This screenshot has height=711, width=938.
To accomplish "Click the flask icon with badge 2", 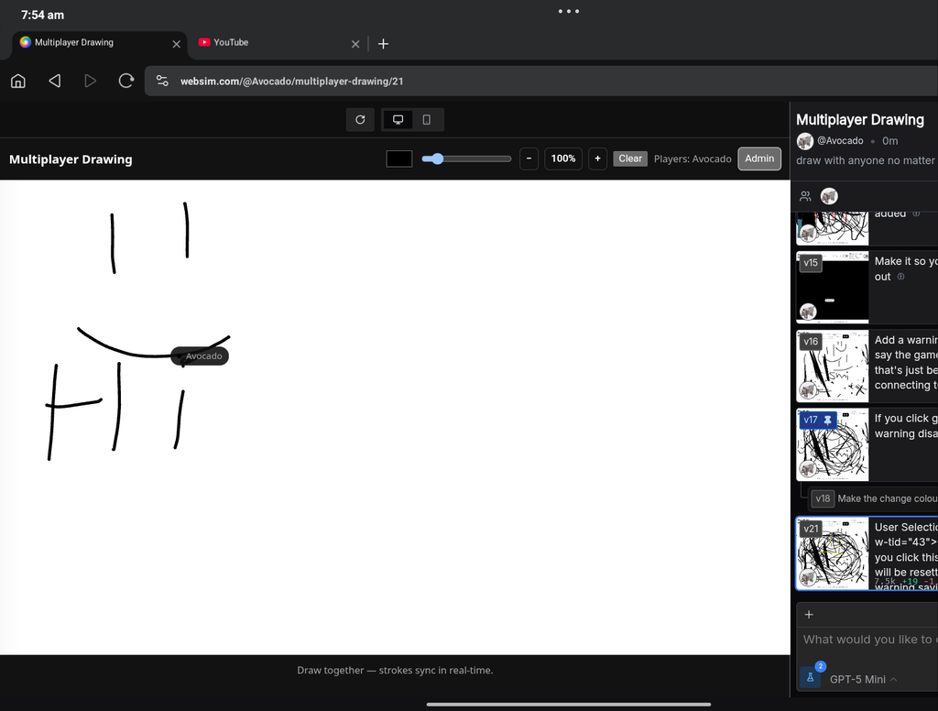I will [x=811, y=677].
